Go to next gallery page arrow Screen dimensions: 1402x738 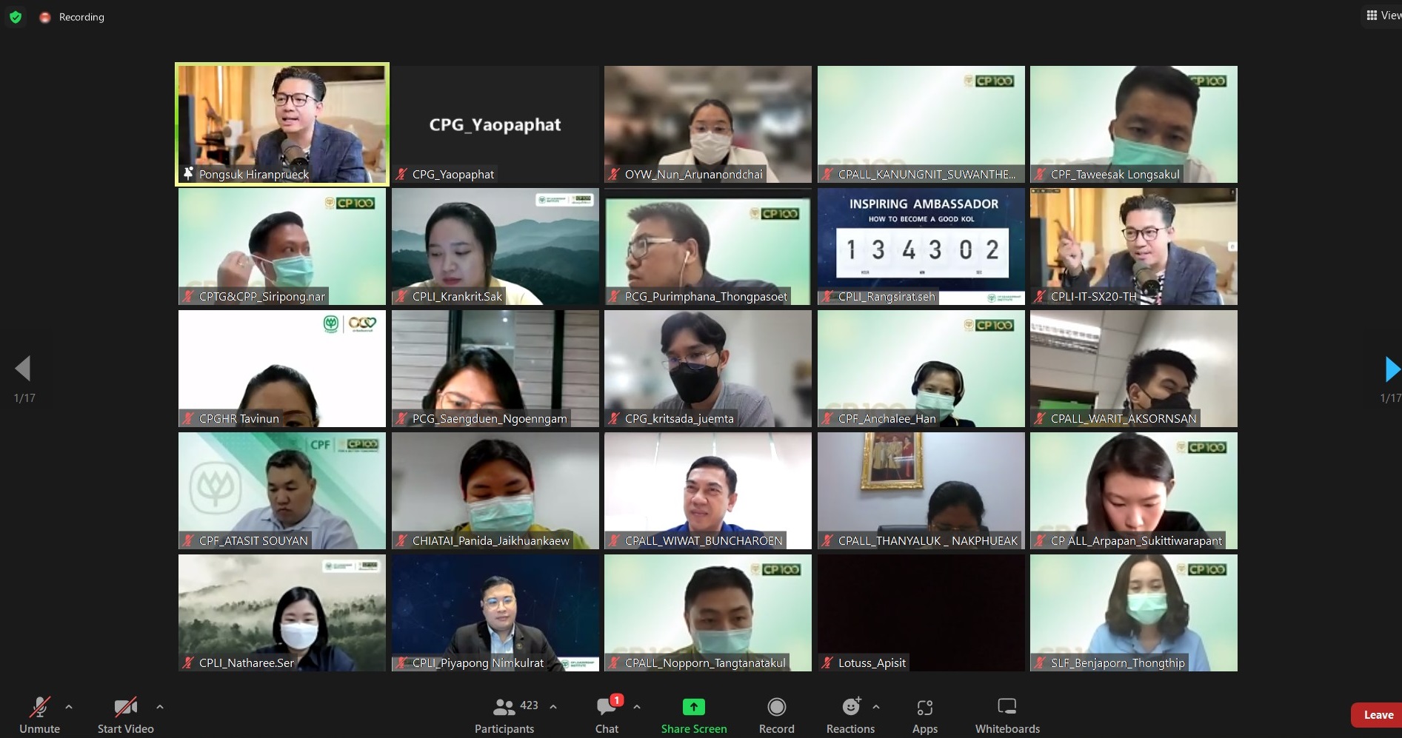[x=1391, y=369]
